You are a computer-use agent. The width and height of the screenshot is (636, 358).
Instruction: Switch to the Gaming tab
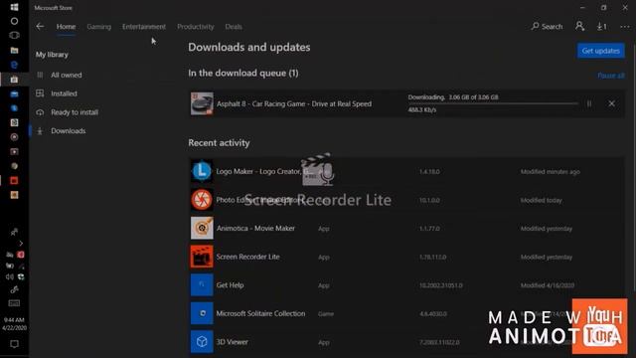tap(98, 27)
